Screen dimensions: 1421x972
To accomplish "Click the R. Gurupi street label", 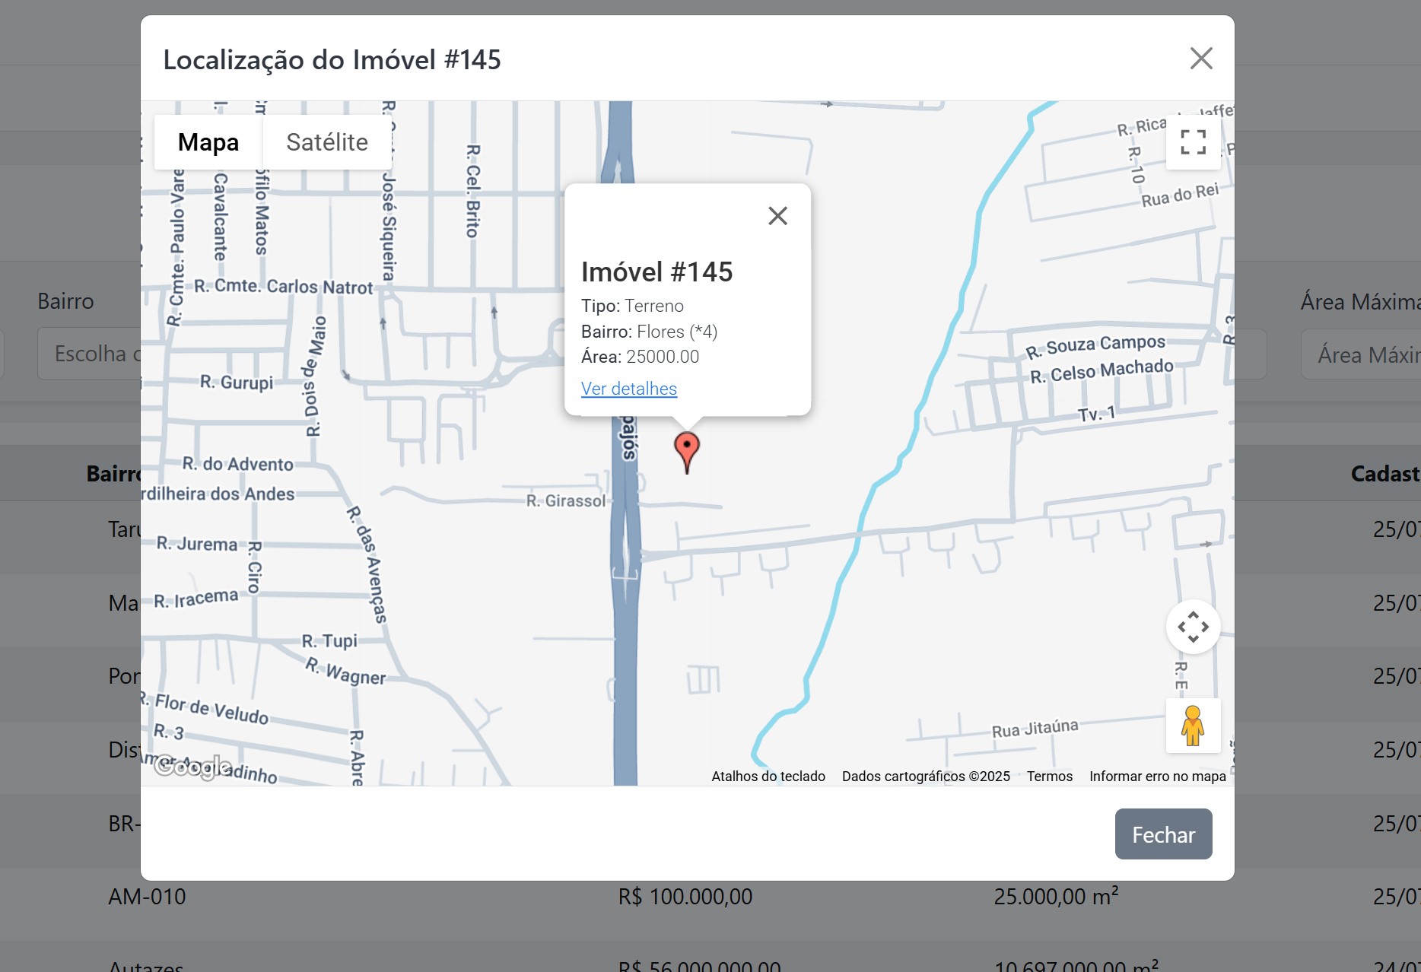I will click(x=237, y=382).
